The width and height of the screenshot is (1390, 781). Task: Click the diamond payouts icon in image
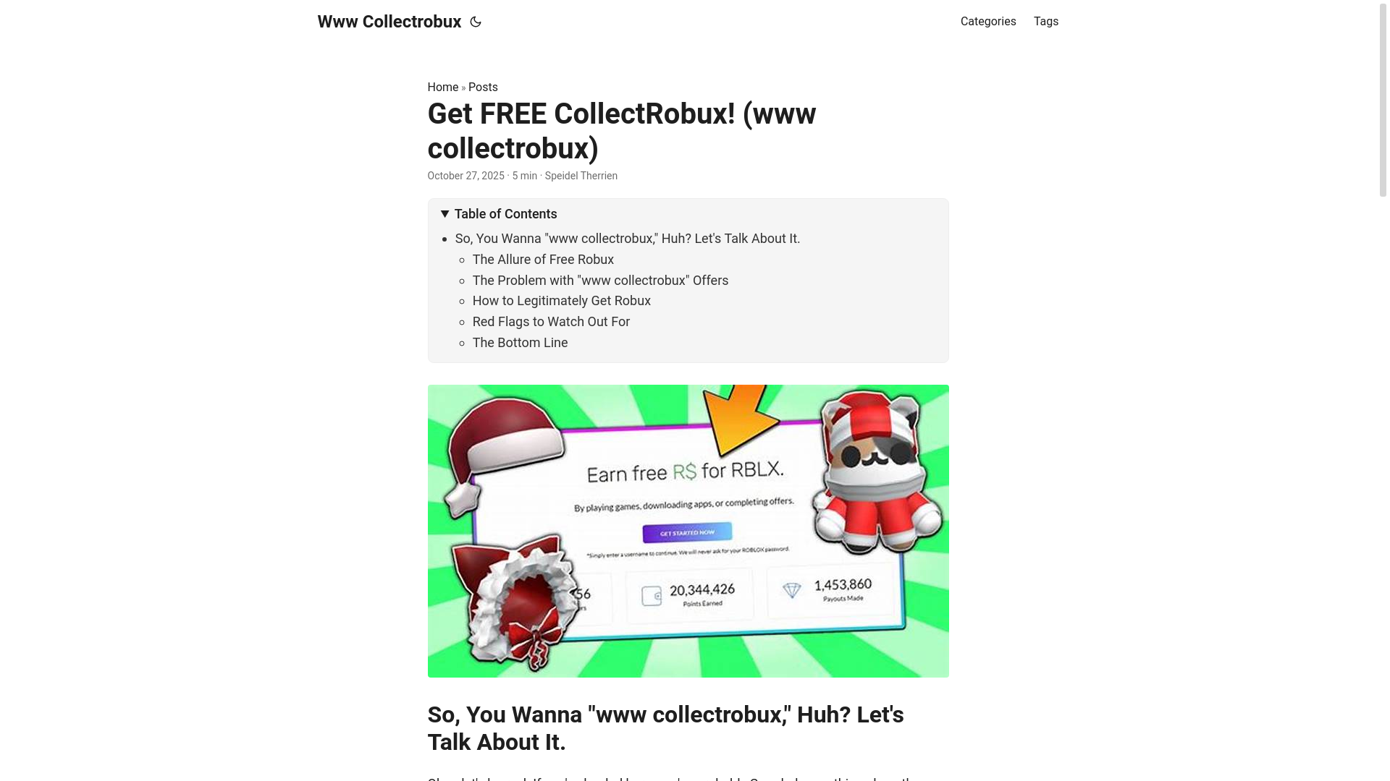click(792, 591)
